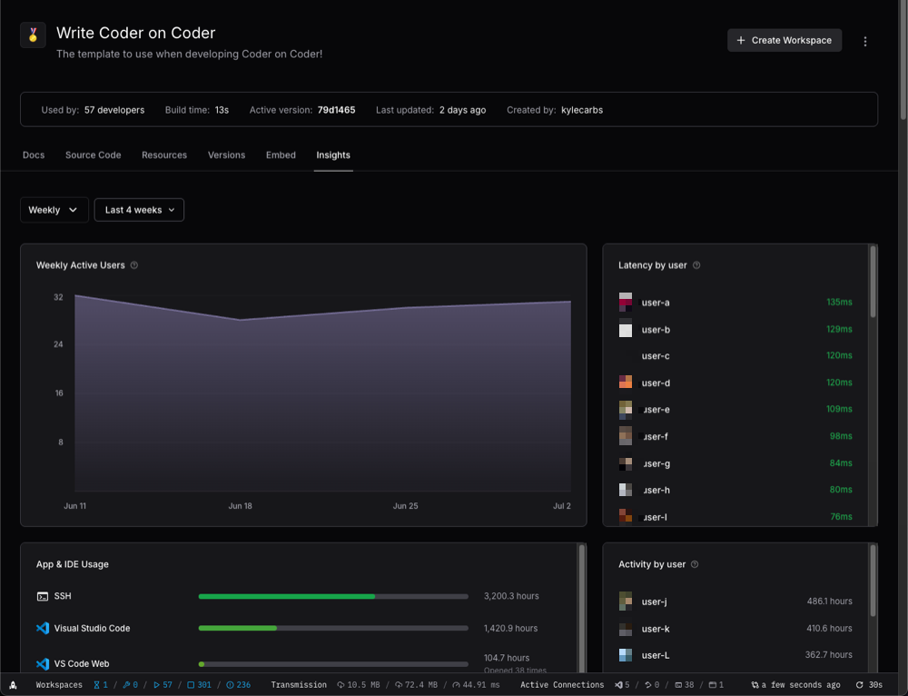Viewport: 908px width, 696px height.
Task: Click user-a's avatar thumbnail in Latency by user
Action: click(x=625, y=303)
